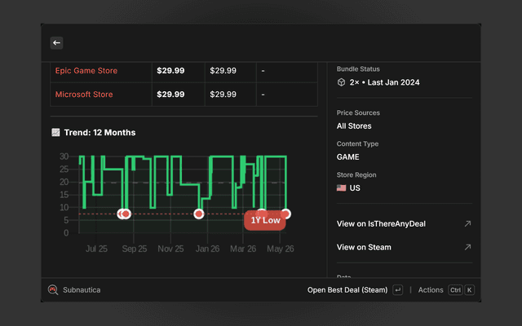Viewport: 522px width, 326px height.
Task: Click the GAME content type value
Action: pos(348,157)
